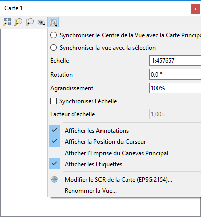Click the Rotation label text

(61, 75)
